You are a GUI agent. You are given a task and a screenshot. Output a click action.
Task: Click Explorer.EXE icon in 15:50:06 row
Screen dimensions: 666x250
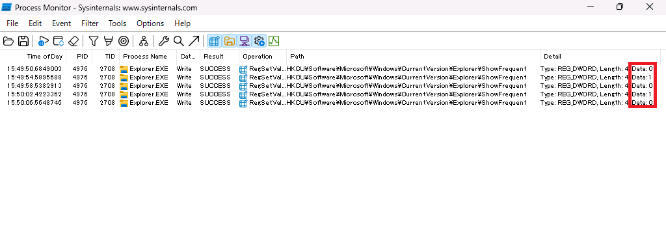tap(124, 103)
